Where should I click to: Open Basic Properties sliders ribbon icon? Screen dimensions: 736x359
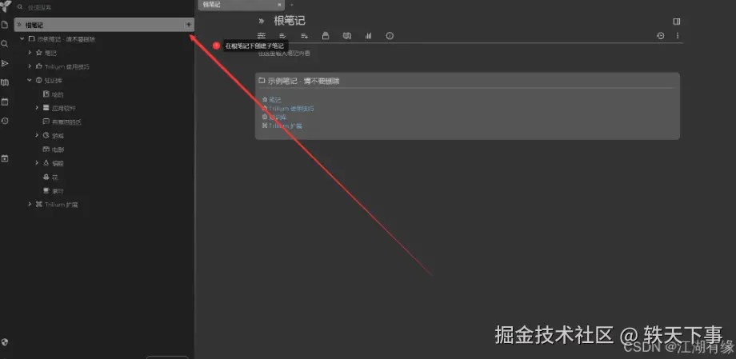(262, 36)
